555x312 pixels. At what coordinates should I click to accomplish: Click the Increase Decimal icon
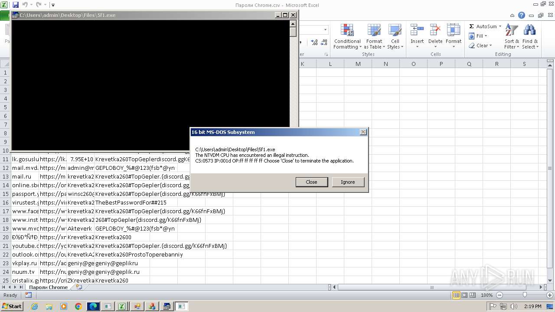[x=314, y=42]
